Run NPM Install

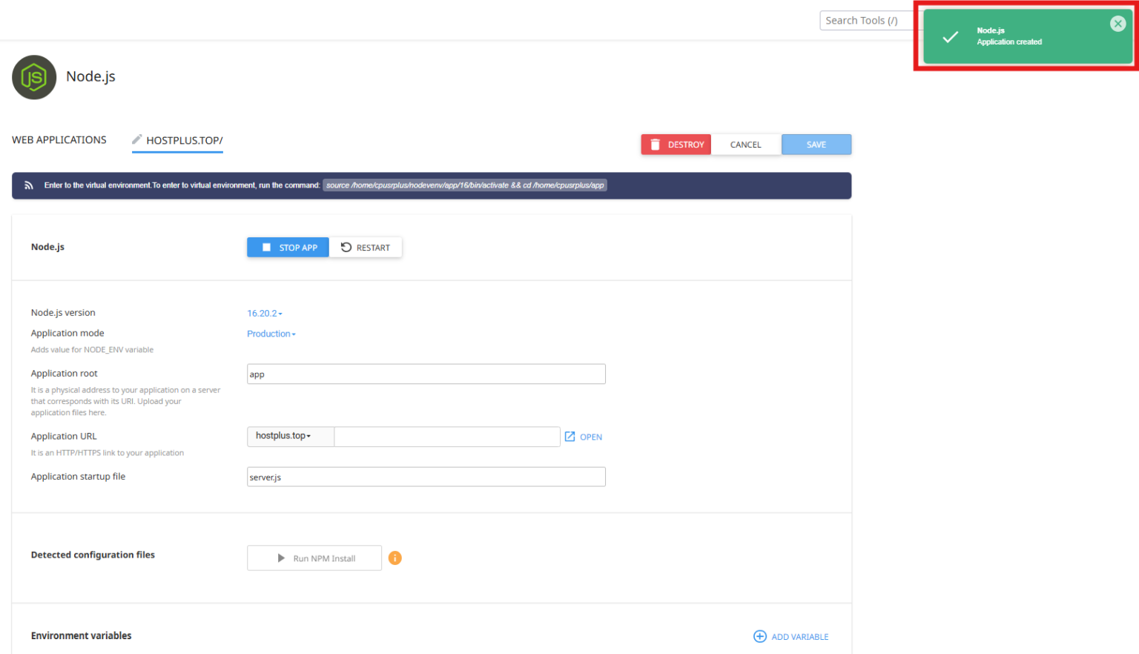point(314,558)
